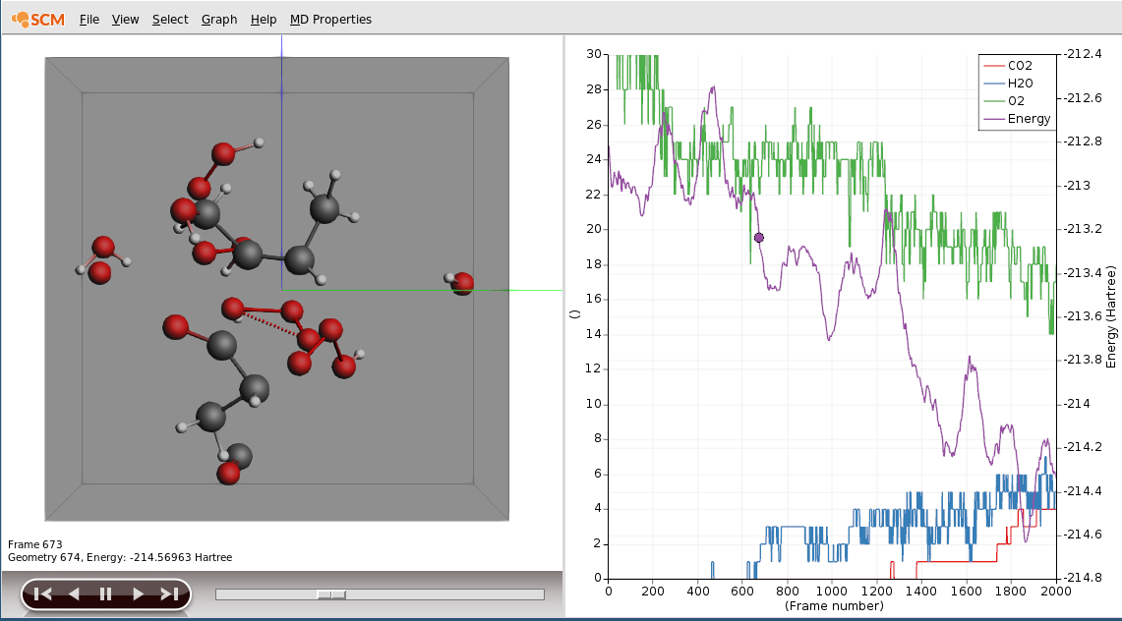Step forward one frame
This screenshot has width=1122, height=621.
pyautogui.click(x=138, y=593)
